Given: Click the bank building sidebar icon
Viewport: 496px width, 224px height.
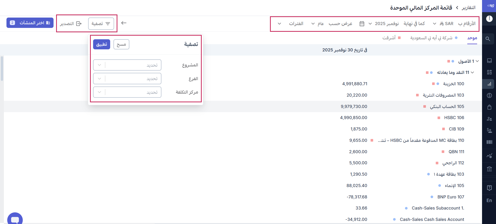Looking at the screenshot, I should point(489,169).
